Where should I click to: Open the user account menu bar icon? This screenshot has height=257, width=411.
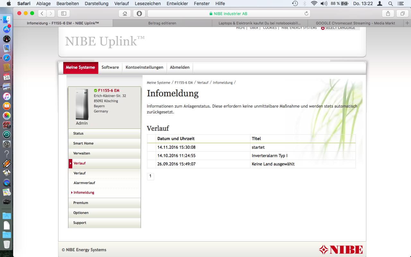(380, 4)
